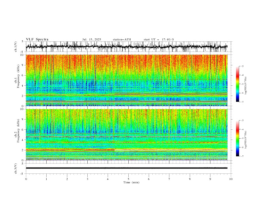Click the ch.1 'log(PSD)(V²/Hz)' colorbar label

[246, 86]
